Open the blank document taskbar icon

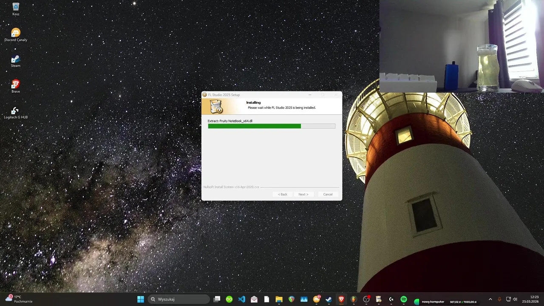click(x=266, y=299)
